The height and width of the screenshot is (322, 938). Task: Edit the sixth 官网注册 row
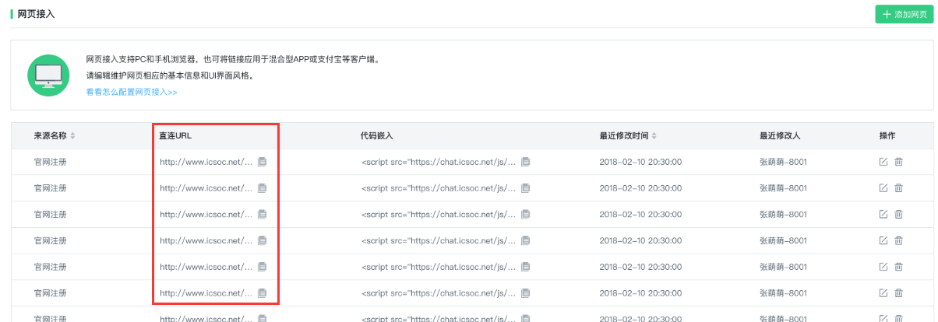point(883,293)
